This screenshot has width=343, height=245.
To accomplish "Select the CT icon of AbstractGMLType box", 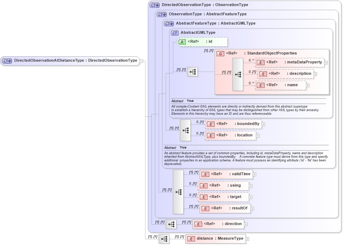I will pyautogui.click(x=174, y=33).
